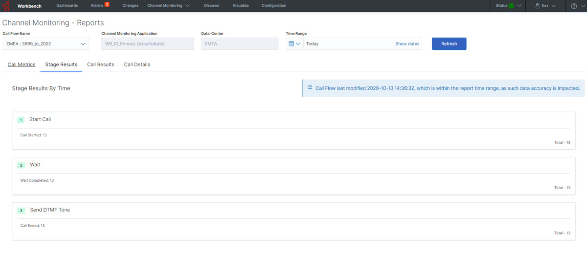Click the stage 1 number badge
Image resolution: width=587 pixels, height=258 pixels.
(x=21, y=120)
